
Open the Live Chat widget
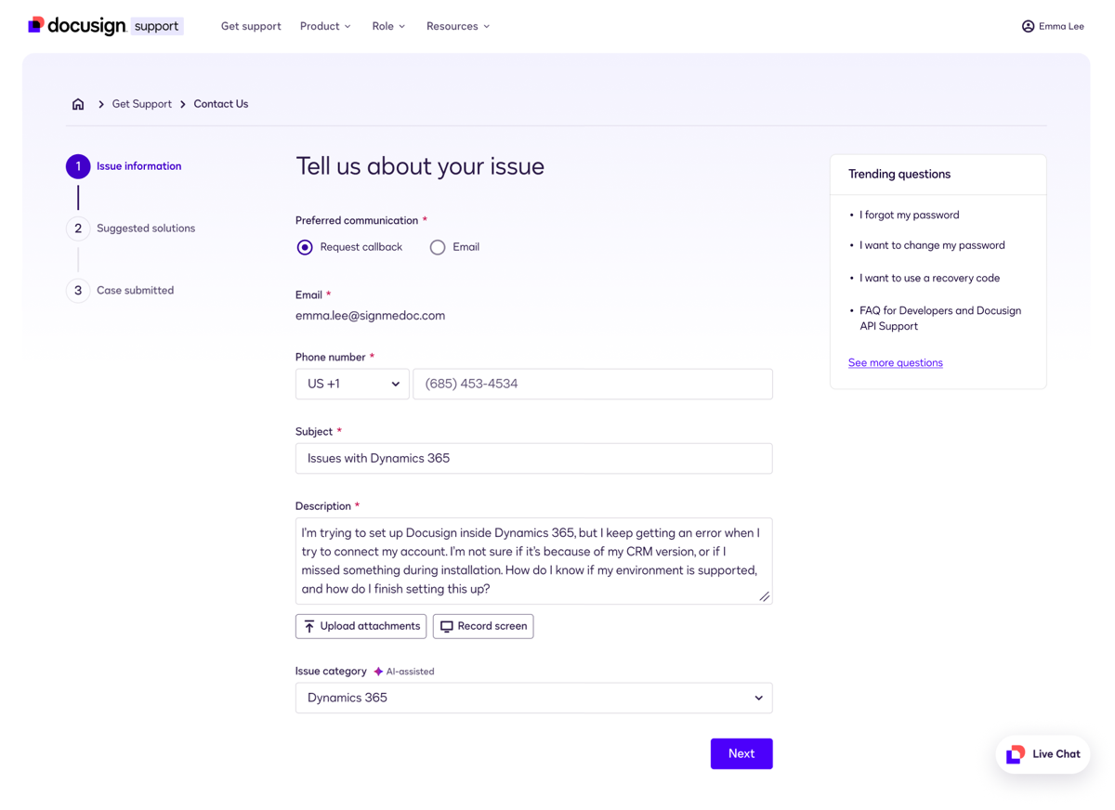coord(1043,753)
